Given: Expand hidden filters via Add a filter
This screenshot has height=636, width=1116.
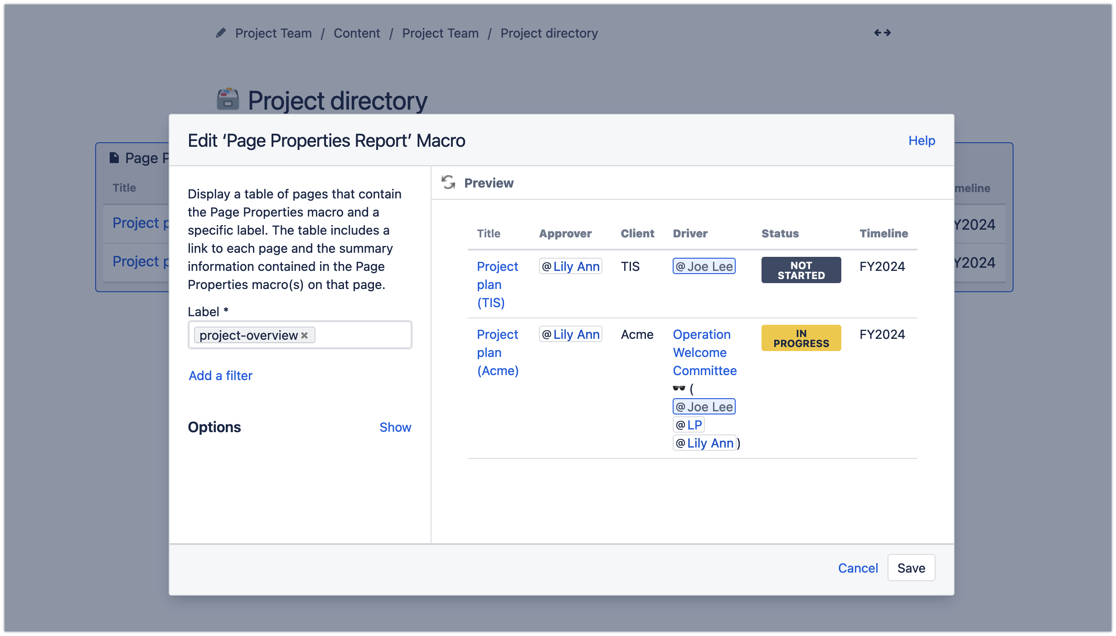Looking at the screenshot, I should click(220, 376).
